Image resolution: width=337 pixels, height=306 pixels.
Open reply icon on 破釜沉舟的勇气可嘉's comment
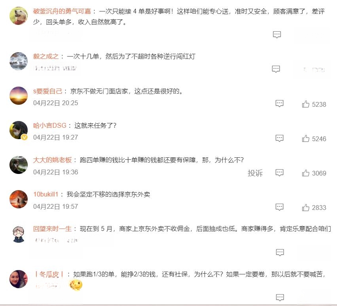click(x=277, y=35)
